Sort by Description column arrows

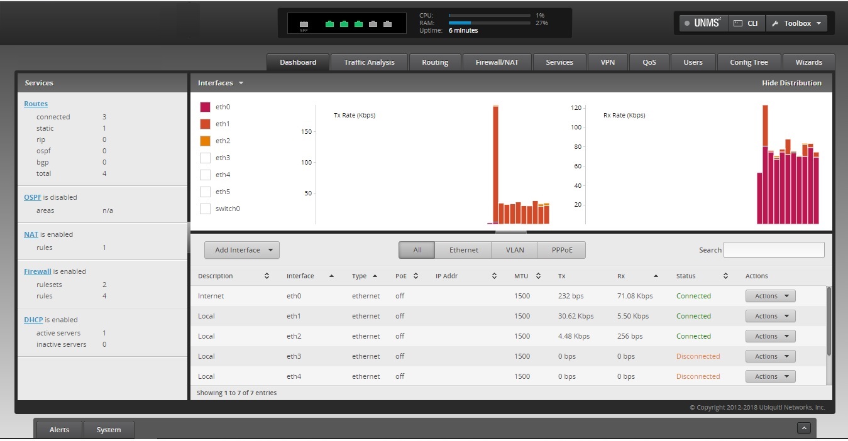pos(267,276)
